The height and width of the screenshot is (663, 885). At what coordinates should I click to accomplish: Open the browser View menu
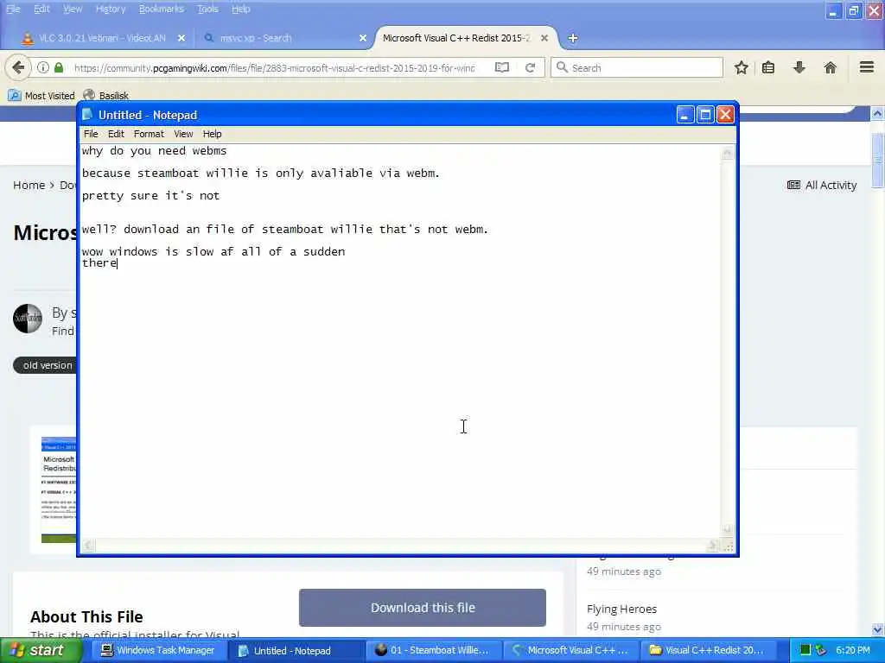coord(73,9)
